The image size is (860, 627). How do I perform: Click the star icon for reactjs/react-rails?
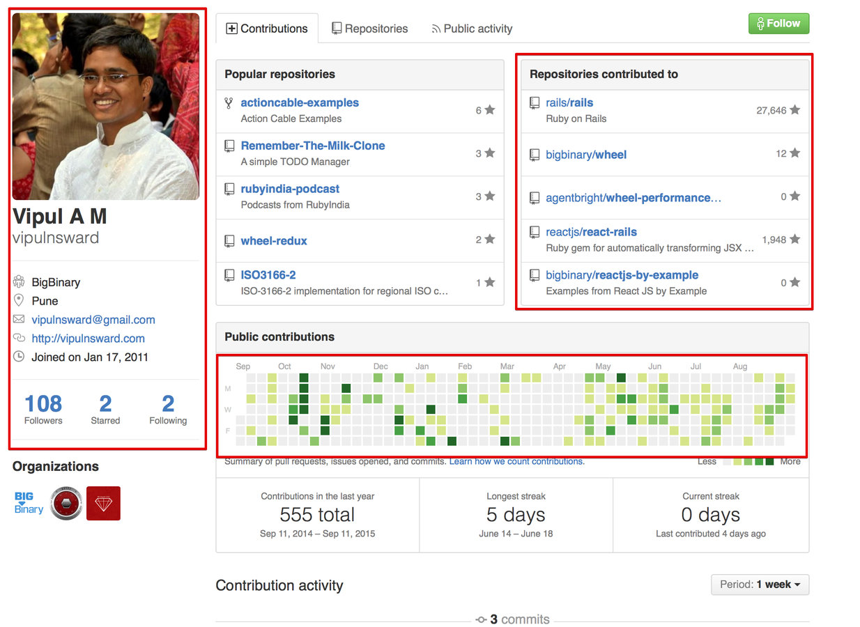coord(794,239)
